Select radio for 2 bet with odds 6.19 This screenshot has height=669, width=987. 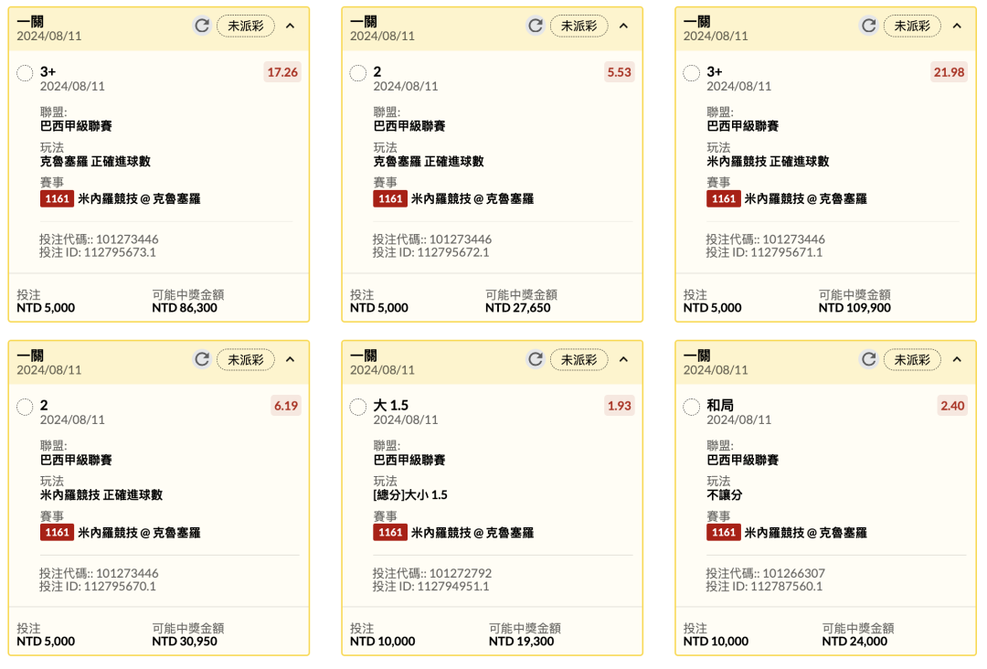[25, 407]
